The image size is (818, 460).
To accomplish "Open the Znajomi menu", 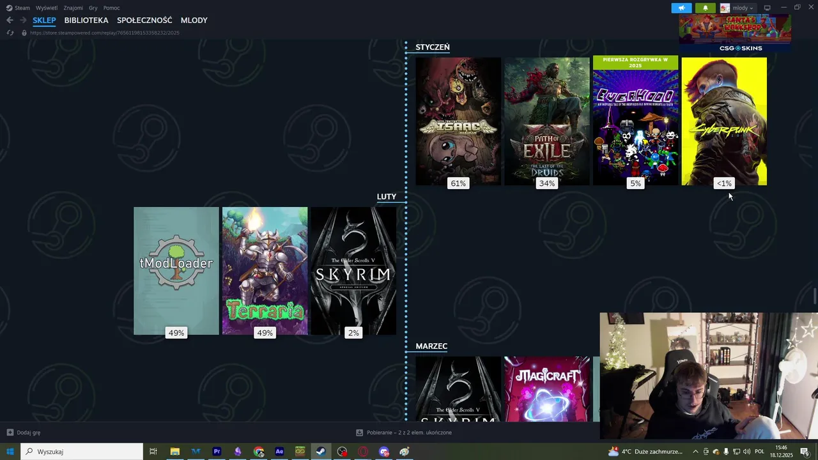I will coord(73,8).
